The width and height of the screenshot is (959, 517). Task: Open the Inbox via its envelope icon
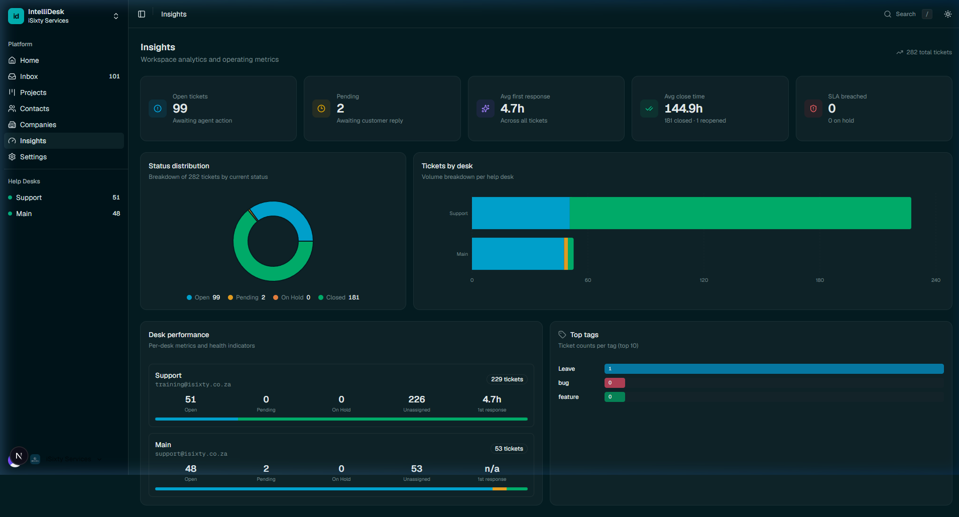[x=12, y=76]
